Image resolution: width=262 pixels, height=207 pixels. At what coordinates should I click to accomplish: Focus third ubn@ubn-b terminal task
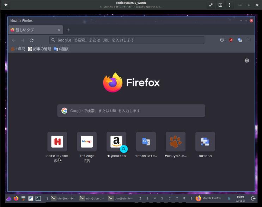tap(121, 198)
